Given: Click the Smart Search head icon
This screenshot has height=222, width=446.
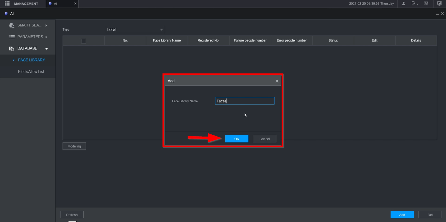Looking at the screenshot, I should pyautogui.click(x=12, y=26).
